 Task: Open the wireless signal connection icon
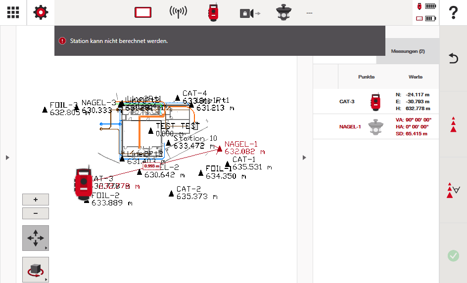(178, 13)
